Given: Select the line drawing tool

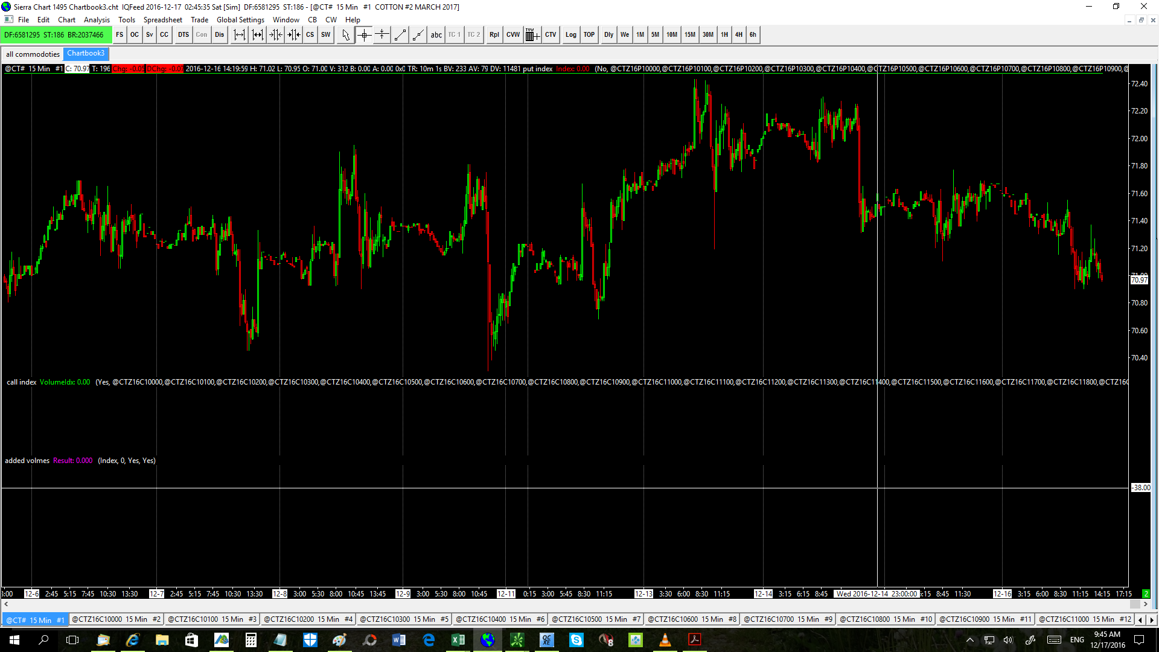Looking at the screenshot, I should tap(400, 35).
